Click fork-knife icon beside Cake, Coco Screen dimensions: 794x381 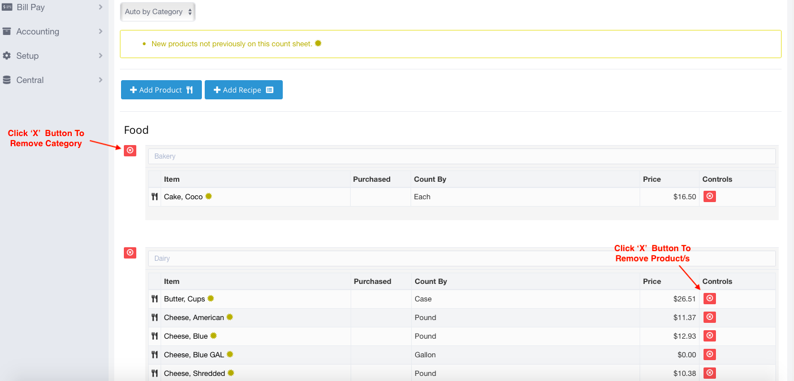pyautogui.click(x=154, y=196)
